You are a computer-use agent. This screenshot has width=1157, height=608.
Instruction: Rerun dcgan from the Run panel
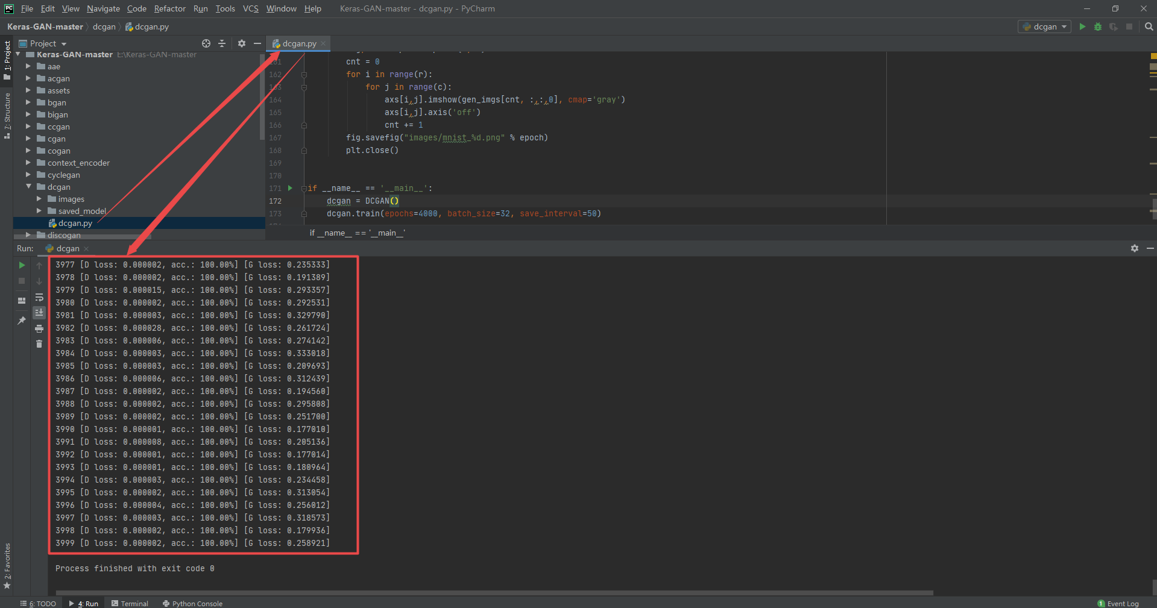point(22,265)
